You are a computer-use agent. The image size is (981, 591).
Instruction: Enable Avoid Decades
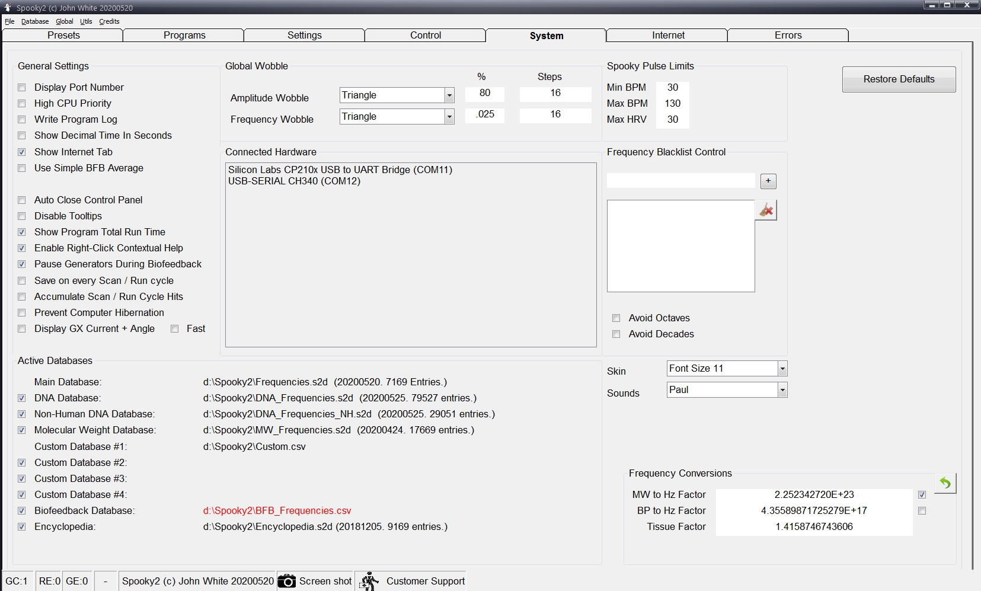(x=616, y=334)
